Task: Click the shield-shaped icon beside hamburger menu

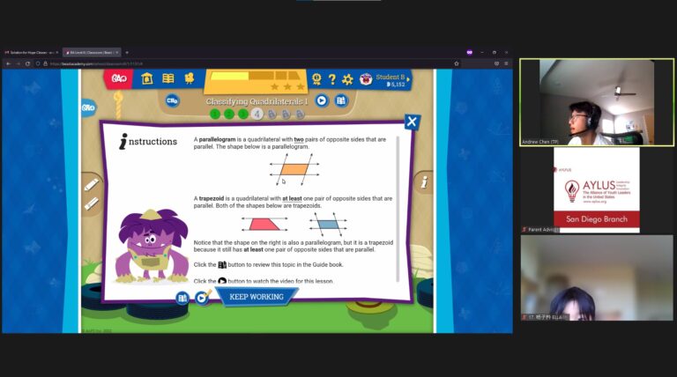Action: [x=496, y=63]
